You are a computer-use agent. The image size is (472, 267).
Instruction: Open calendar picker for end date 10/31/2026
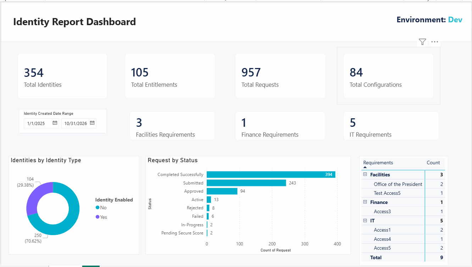point(92,123)
